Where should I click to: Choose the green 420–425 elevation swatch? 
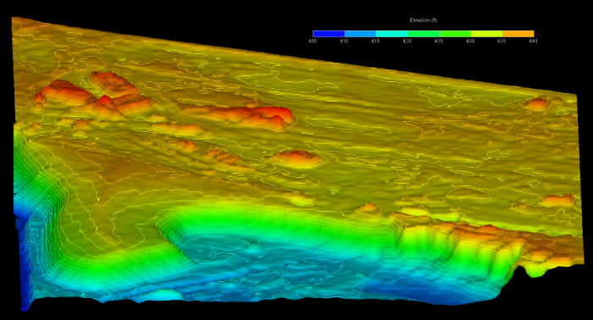[424, 34]
